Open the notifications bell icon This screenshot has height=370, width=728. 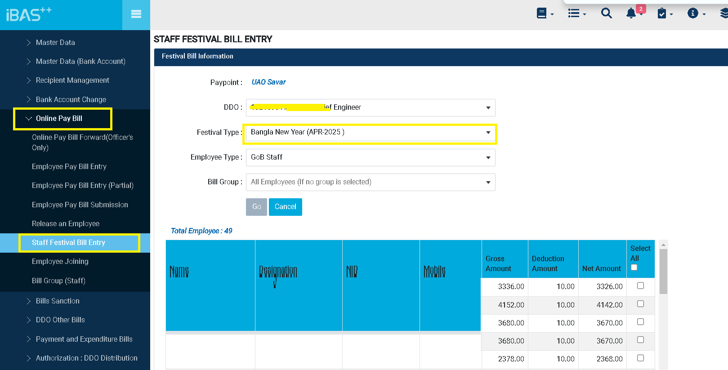631,13
